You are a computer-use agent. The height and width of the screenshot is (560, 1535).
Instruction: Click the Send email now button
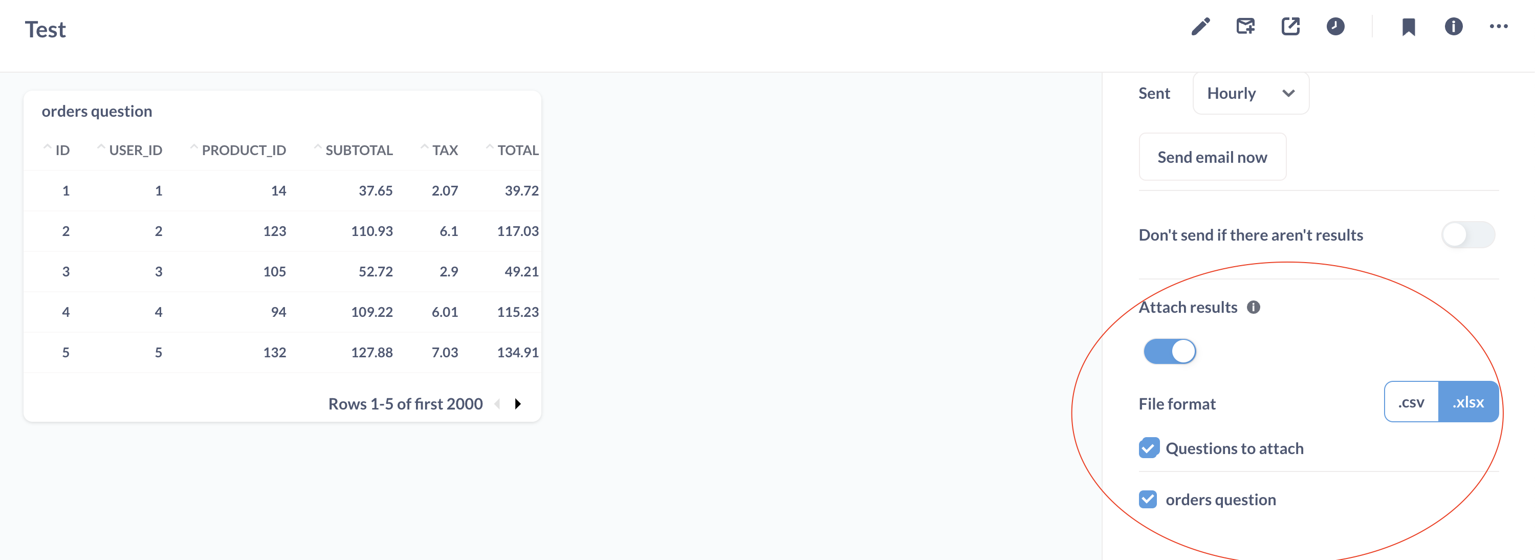point(1212,157)
